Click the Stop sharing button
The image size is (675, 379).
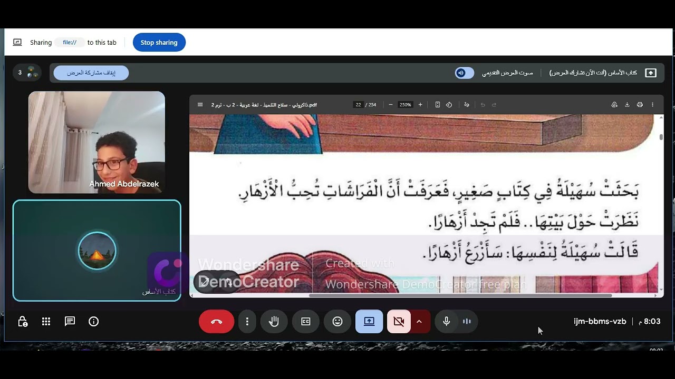pyautogui.click(x=159, y=43)
